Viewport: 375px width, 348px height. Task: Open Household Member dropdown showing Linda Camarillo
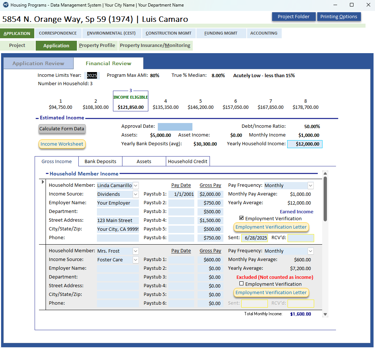136,185
